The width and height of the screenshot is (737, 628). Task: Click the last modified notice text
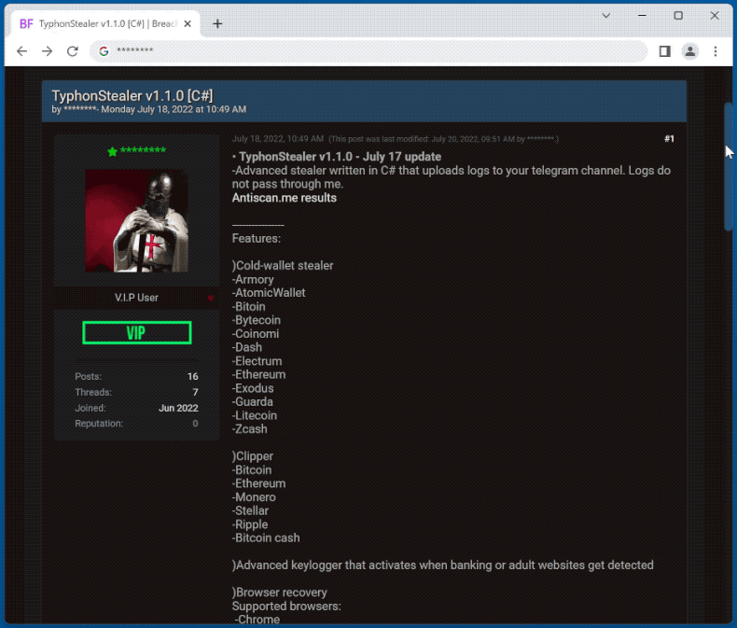(x=444, y=139)
